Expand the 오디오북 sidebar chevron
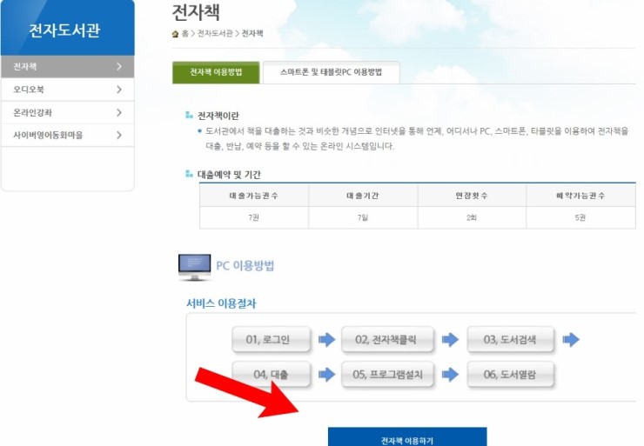Image resolution: width=644 pixels, height=446 pixels. (119, 90)
